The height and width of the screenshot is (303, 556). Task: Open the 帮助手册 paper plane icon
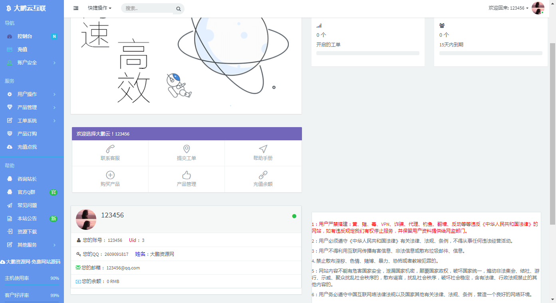(x=263, y=149)
